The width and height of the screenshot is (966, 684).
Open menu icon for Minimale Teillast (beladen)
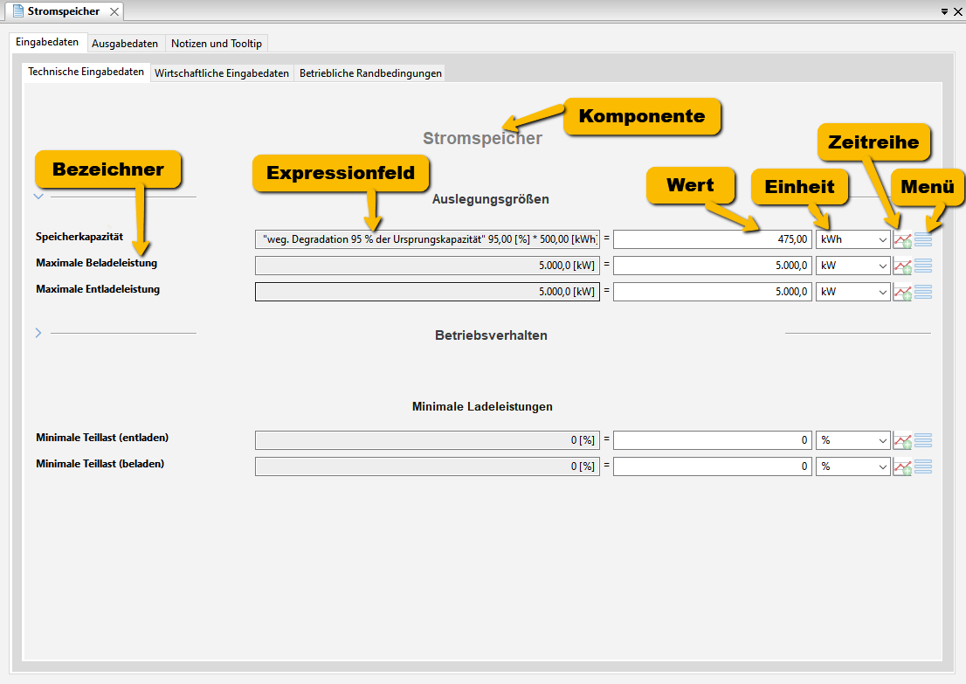point(923,466)
